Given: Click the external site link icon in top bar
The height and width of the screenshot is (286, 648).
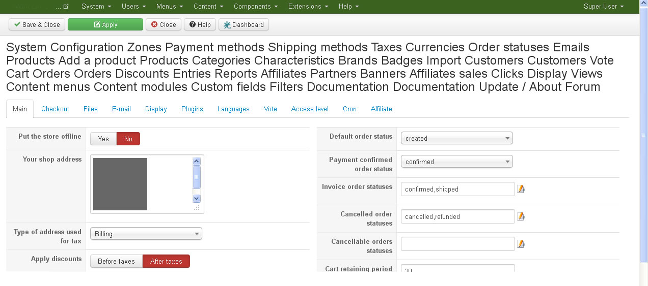Looking at the screenshot, I should click(66, 7).
